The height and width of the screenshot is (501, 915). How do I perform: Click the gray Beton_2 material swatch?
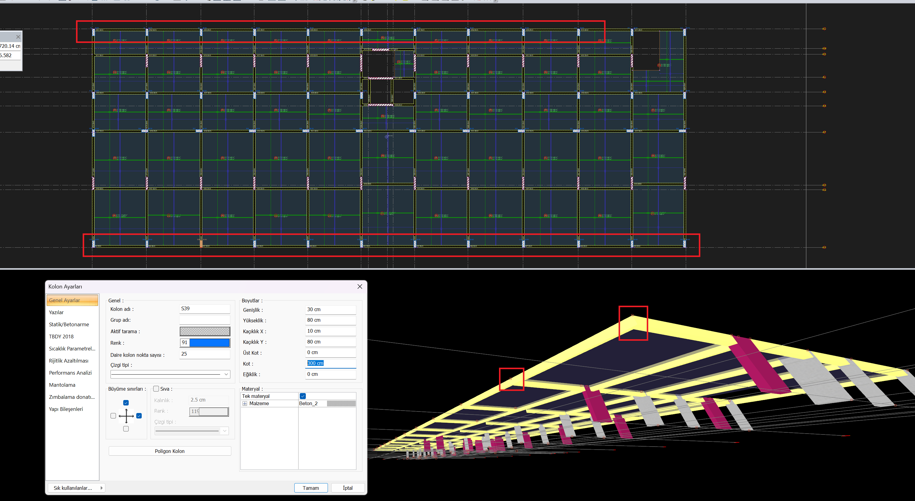(341, 403)
